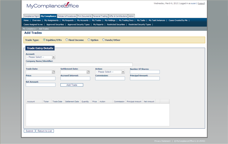
Task: Select the Equities/ETFs trade type
Action: tap(45, 40)
